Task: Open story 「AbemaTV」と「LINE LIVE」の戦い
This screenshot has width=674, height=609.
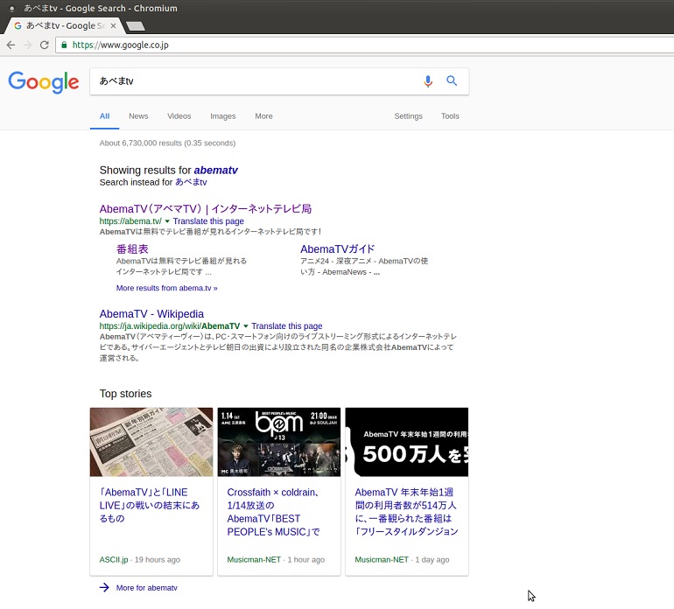Action: coord(150,506)
